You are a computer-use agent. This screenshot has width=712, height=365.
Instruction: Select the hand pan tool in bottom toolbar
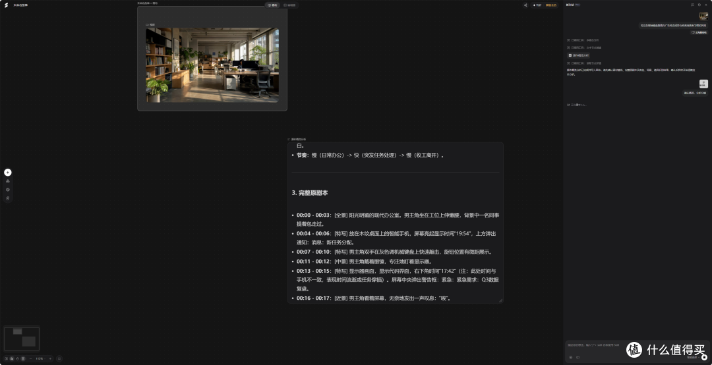[x=17, y=358]
